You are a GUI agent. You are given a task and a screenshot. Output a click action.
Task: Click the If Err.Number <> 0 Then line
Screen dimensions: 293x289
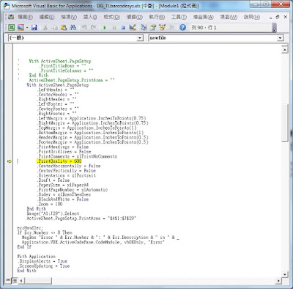45,233
